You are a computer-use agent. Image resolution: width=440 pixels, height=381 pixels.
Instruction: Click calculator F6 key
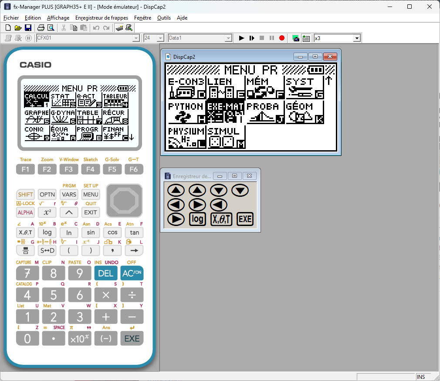tap(134, 169)
